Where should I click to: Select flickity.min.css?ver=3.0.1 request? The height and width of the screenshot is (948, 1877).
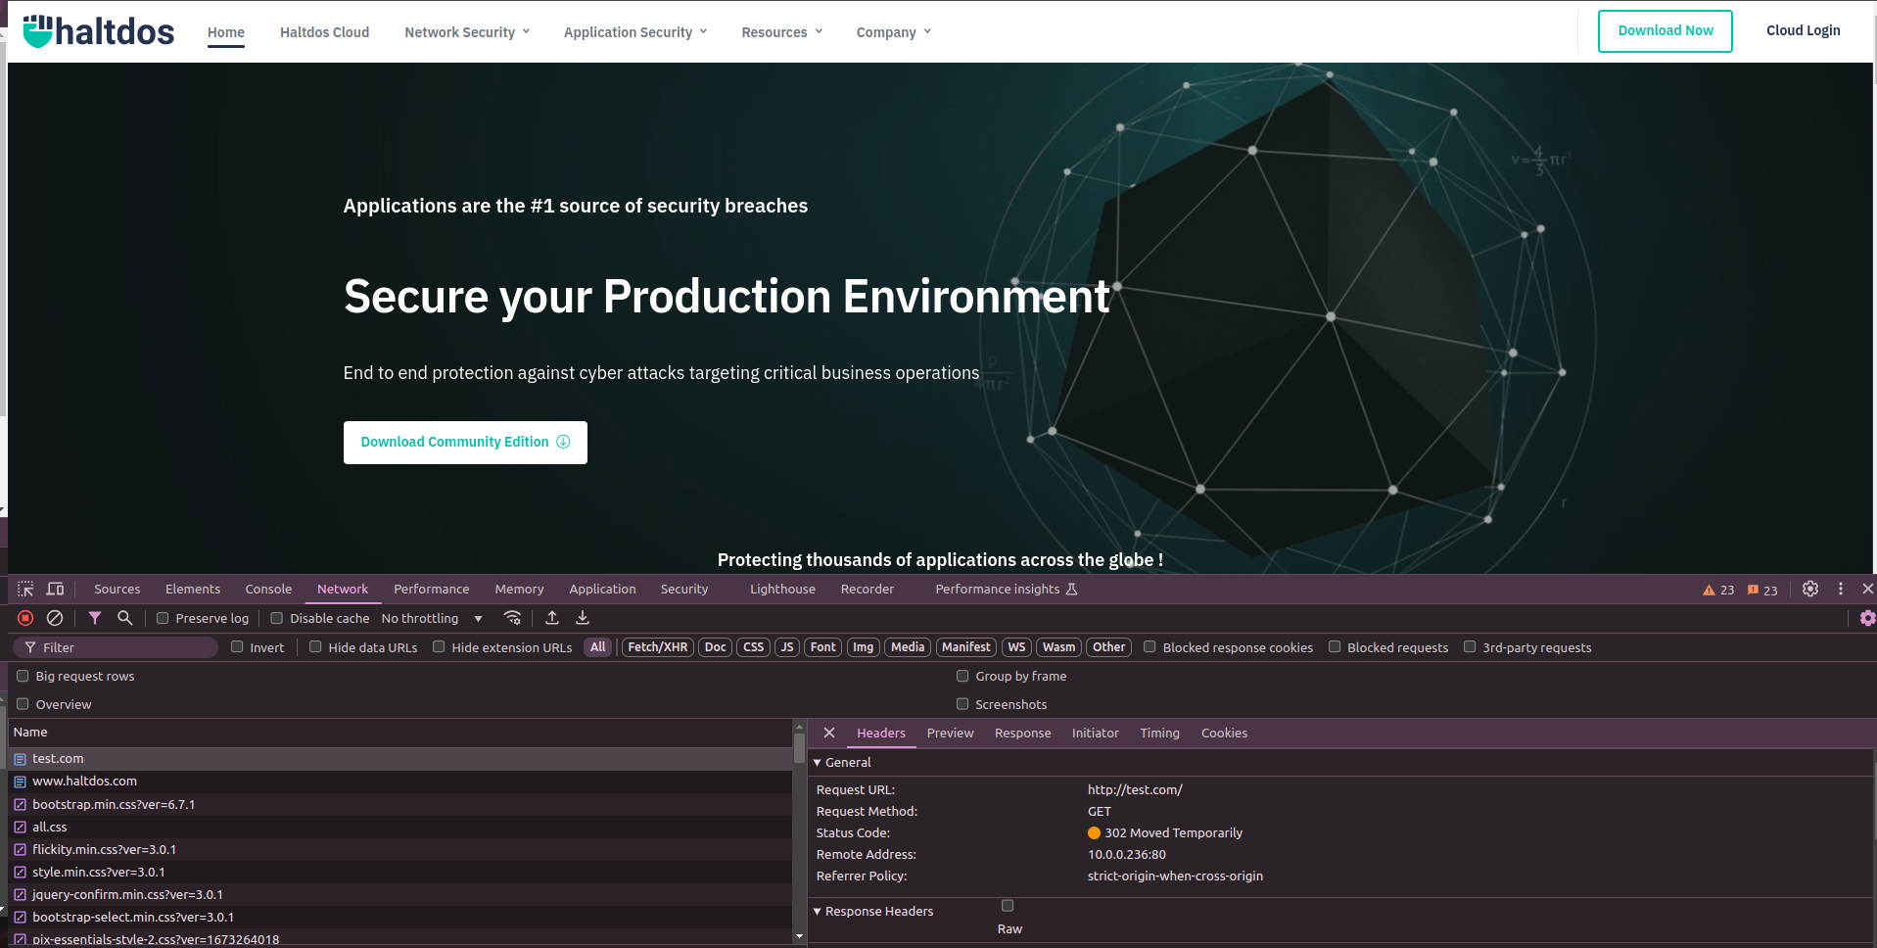[399, 850]
